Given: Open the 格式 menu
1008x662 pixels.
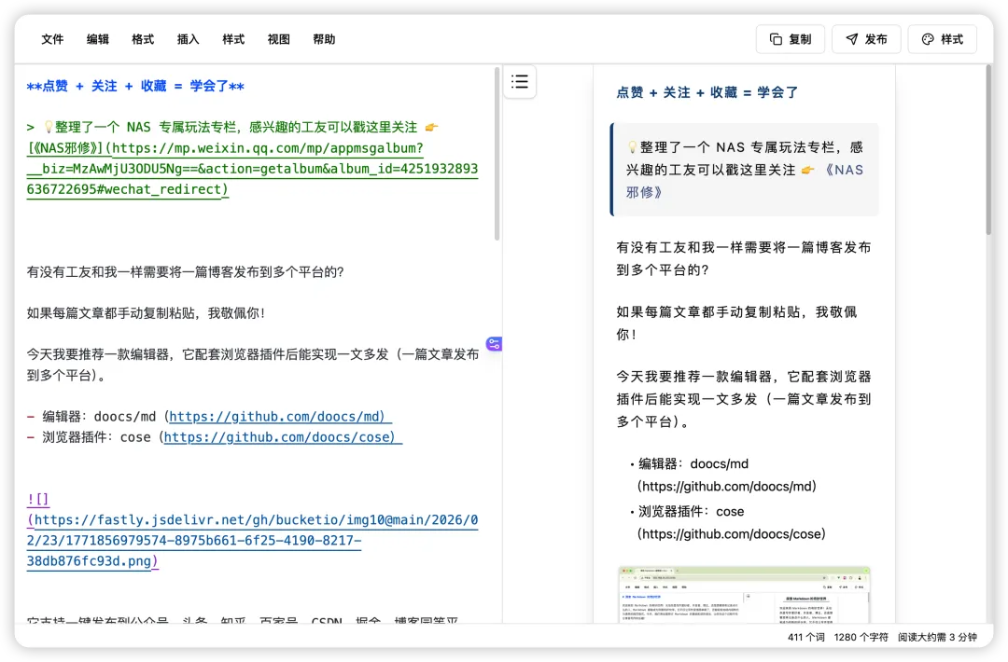Looking at the screenshot, I should pyautogui.click(x=143, y=39).
